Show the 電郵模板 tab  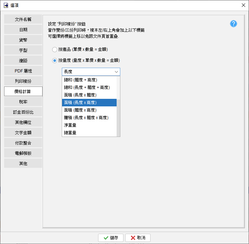click(23, 153)
